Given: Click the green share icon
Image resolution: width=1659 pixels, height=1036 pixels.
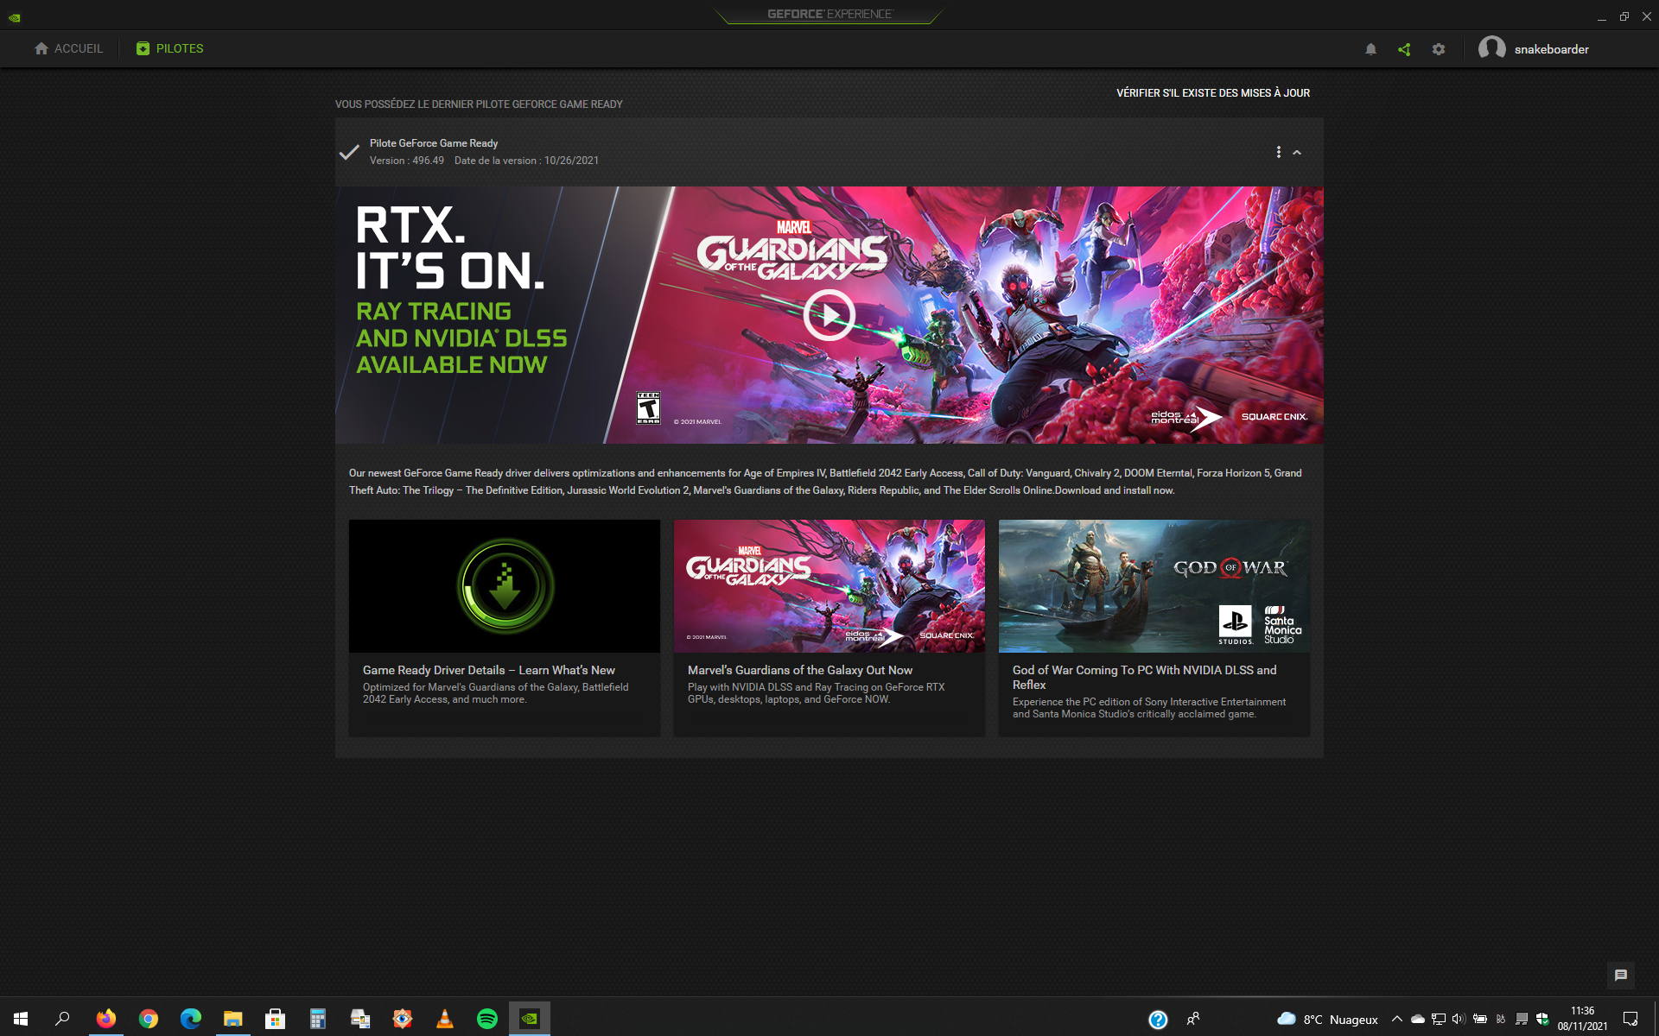Looking at the screenshot, I should click(x=1404, y=49).
